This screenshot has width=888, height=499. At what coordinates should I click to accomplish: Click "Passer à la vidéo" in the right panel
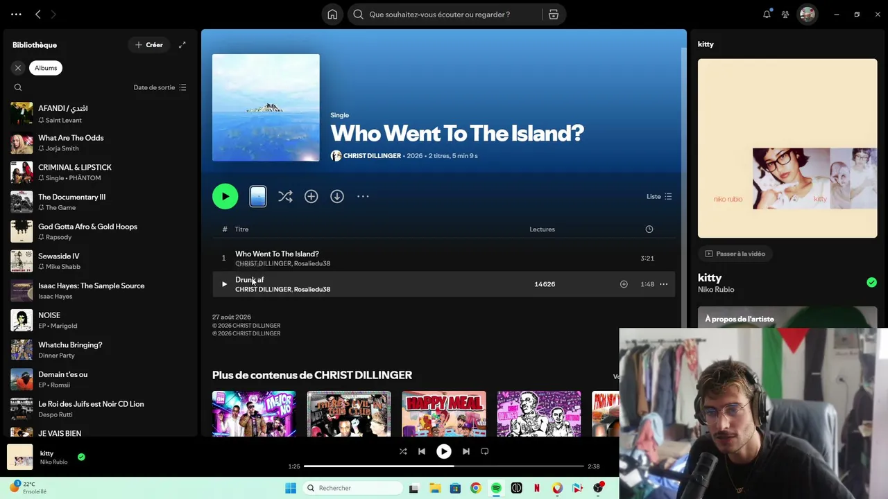tap(735, 254)
